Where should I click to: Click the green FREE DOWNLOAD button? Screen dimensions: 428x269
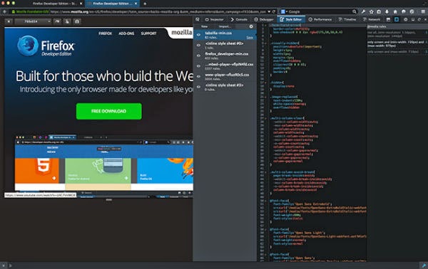click(109, 111)
